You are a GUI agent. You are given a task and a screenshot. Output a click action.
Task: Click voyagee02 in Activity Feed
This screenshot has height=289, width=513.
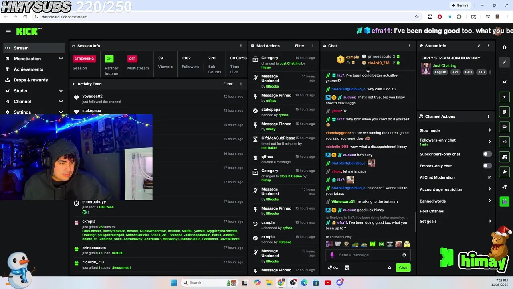92,96
